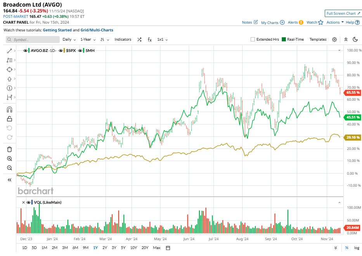Open the Daily frequency dropdown
The image size is (362, 256).
coord(69,40)
